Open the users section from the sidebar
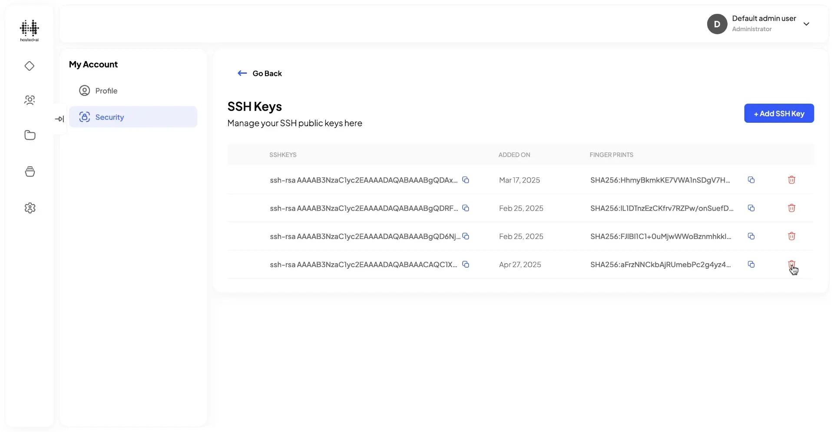834x432 pixels. click(30, 100)
